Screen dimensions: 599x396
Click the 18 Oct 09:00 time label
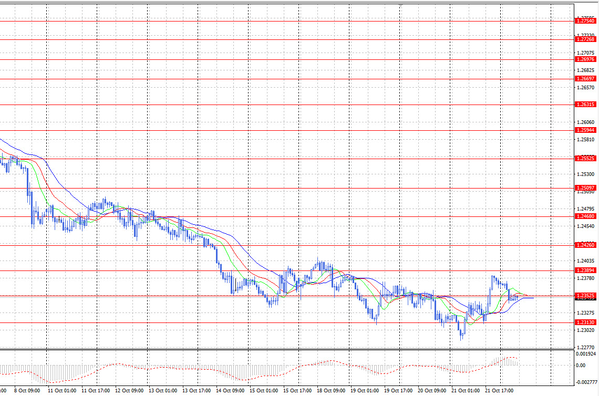pos(331,391)
